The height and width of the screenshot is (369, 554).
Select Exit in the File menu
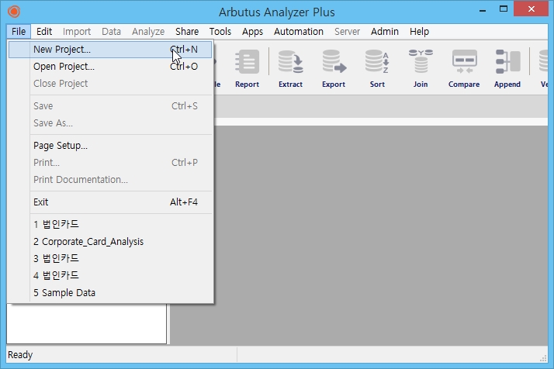point(110,202)
